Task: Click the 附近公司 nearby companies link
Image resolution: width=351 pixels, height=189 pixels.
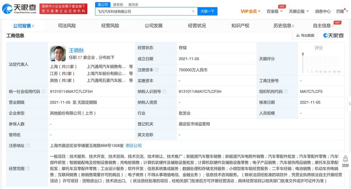Action: pyautogui.click(x=134, y=146)
